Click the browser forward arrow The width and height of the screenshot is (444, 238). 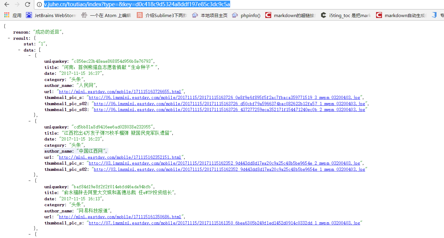point(17,4)
